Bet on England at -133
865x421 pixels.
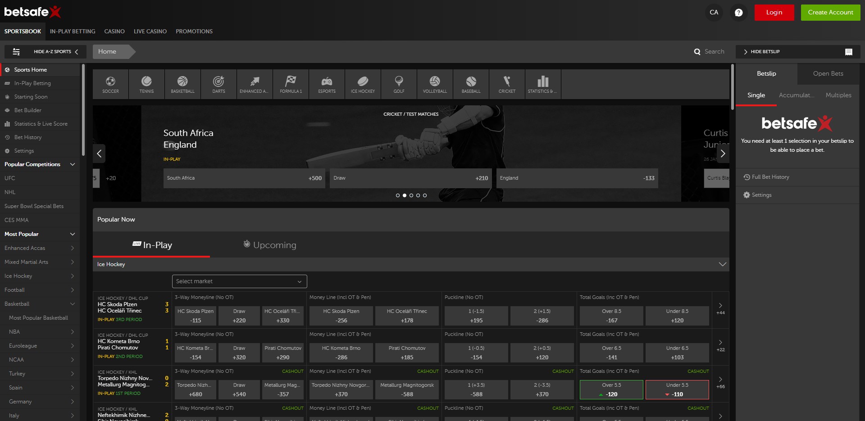point(577,178)
